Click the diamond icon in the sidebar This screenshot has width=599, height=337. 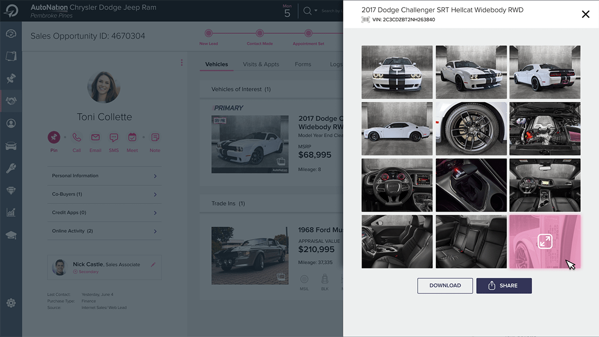(11, 190)
